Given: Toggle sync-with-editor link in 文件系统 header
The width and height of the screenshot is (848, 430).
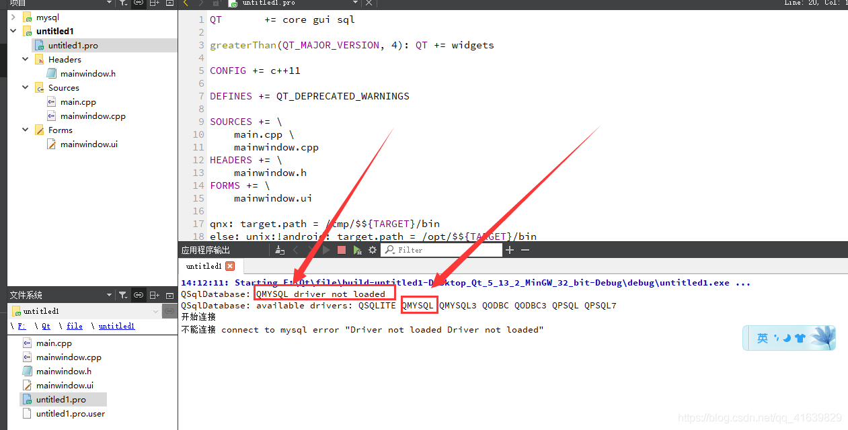Looking at the screenshot, I should click(x=139, y=295).
